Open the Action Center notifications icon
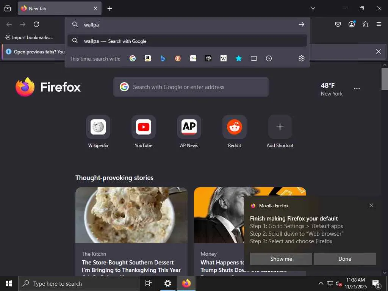The height and width of the screenshot is (291, 388). coord(376,283)
